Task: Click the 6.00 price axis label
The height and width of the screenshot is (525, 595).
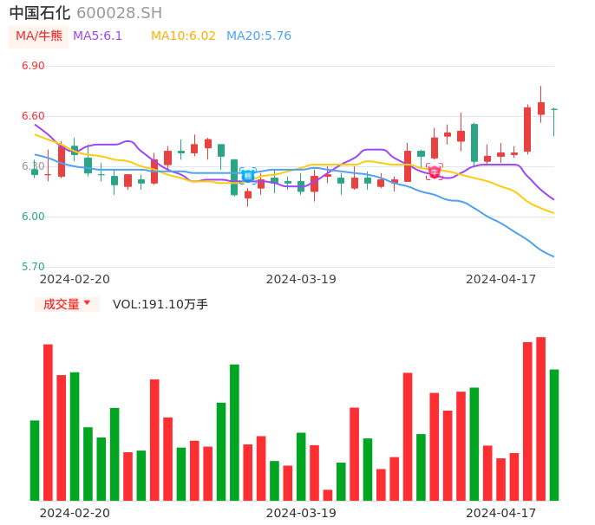Action: pyautogui.click(x=33, y=217)
